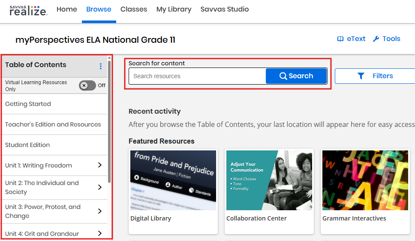Open Table of Contents three-dot menu
This screenshot has width=415, height=241.
pyautogui.click(x=101, y=66)
